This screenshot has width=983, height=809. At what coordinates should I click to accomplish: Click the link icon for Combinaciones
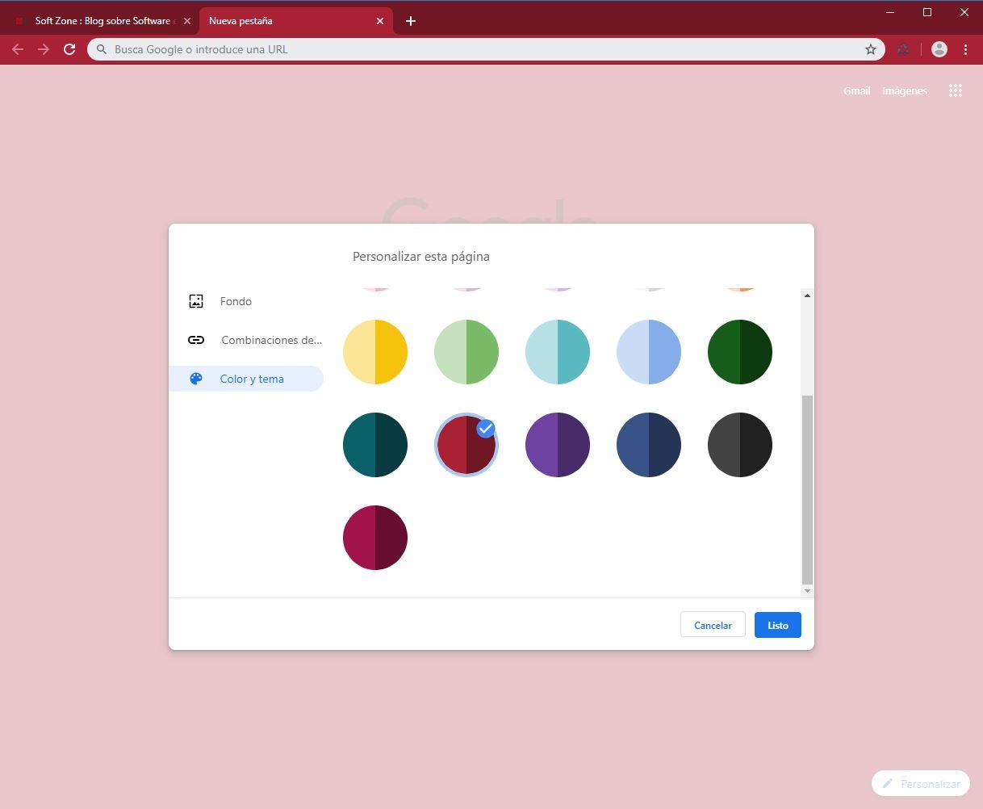(x=196, y=340)
